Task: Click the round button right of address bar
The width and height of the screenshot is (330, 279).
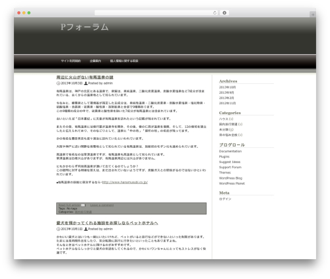Action: pos(224,13)
